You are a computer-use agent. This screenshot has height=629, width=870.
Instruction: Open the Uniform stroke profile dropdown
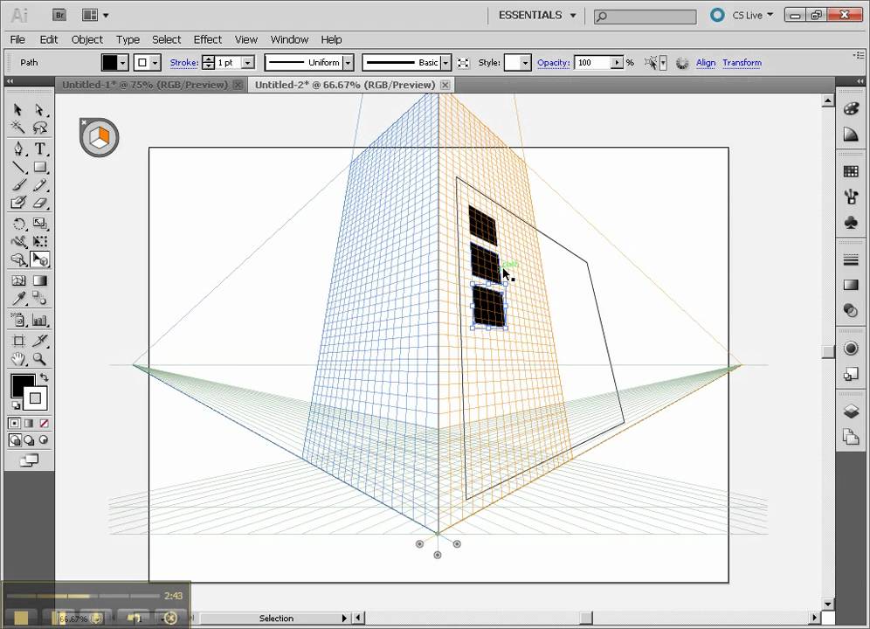tap(348, 62)
